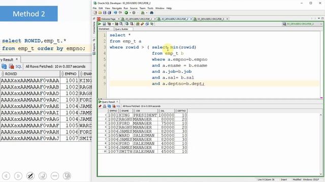This screenshot has width=325, height=182.
Task: Click the SQL History icon in worksheet toolbar
Action: pyautogui.click(x=147, y=24)
